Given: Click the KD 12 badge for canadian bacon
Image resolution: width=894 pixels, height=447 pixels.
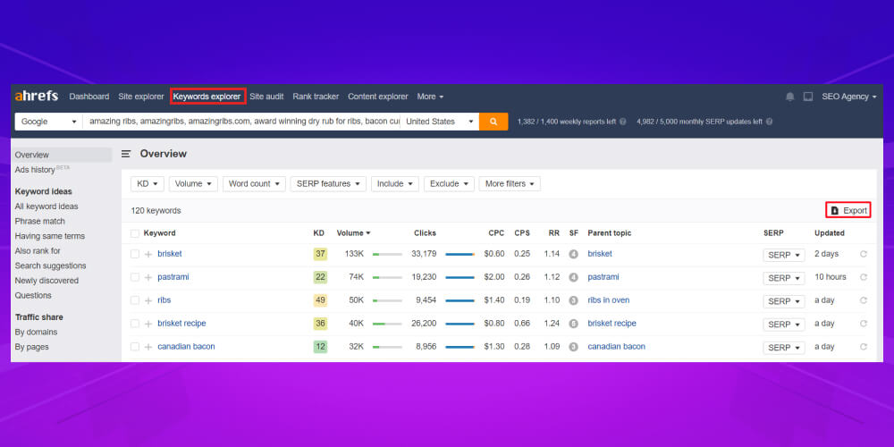Looking at the screenshot, I should coord(320,347).
